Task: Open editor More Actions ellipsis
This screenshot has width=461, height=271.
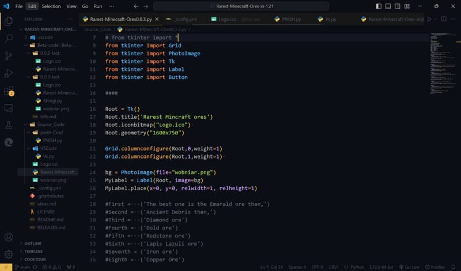Action: [453, 19]
